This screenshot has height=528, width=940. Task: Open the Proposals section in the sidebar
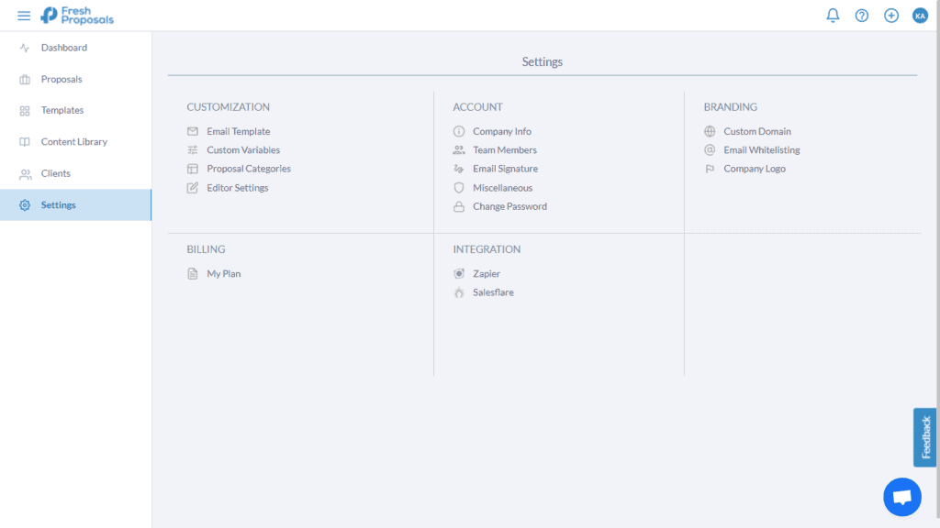pyautogui.click(x=62, y=79)
